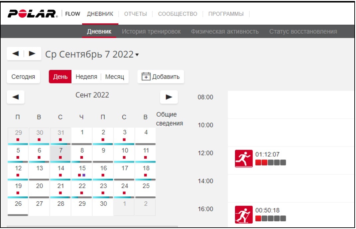The image size is (356, 229).
Task: Click the Сегодня button
Action: point(23,77)
